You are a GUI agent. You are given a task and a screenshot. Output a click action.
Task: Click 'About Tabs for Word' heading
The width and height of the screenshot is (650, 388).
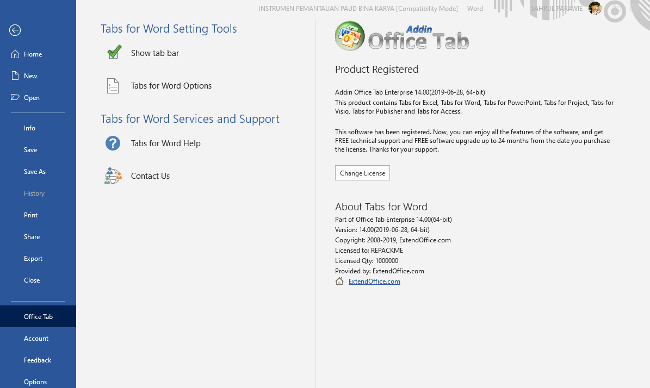pyautogui.click(x=381, y=206)
